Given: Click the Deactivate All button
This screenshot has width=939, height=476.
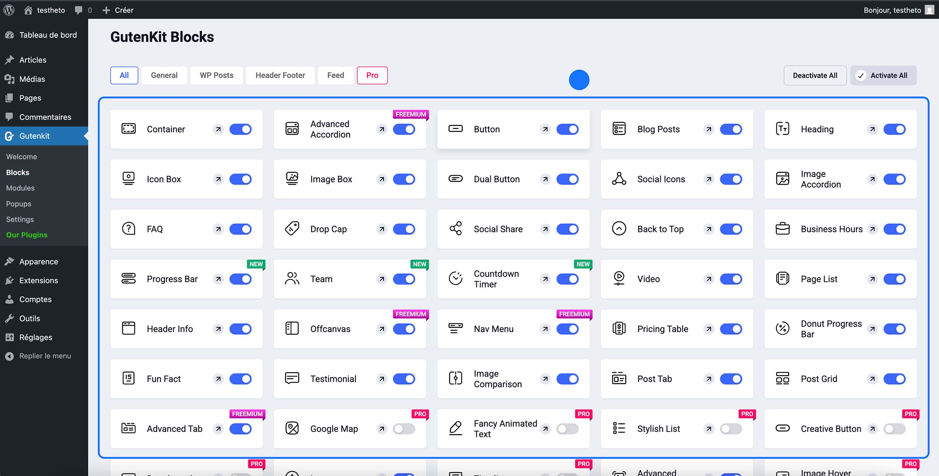Looking at the screenshot, I should tap(815, 75).
